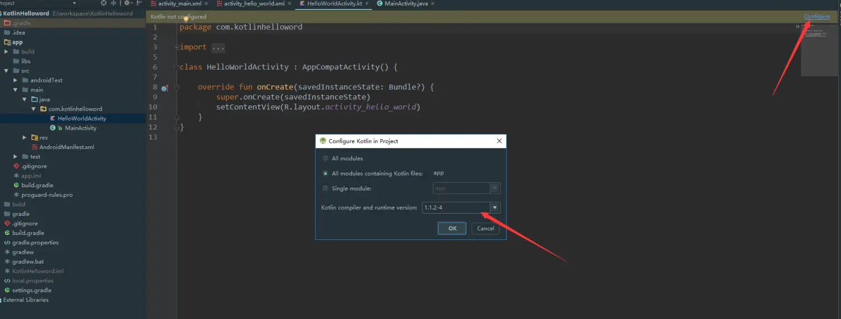The width and height of the screenshot is (841, 319).
Task: Click the app module folder icon
Action: click(7, 42)
